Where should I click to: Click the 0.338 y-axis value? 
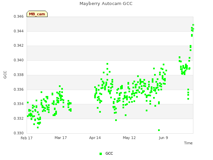point(19,75)
